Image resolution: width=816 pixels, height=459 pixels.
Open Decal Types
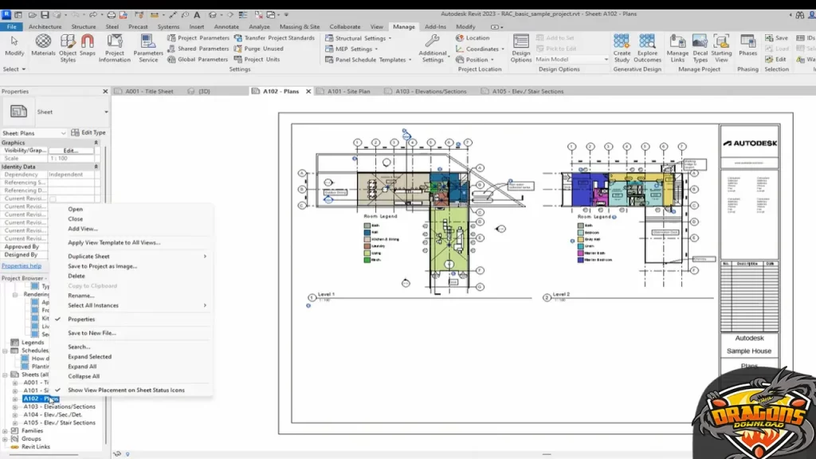click(x=700, y=48)
